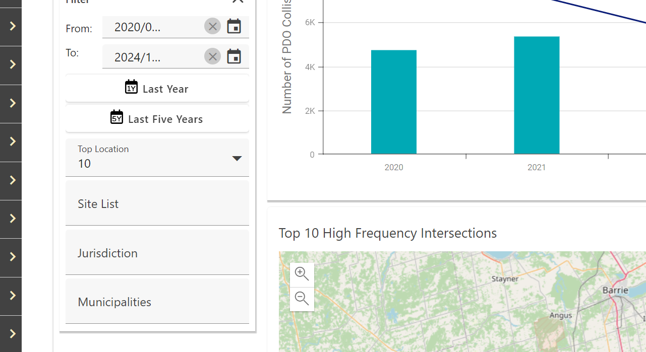Viewport: 646px width, 352px height.
Task: Apply the Last Year date filter
Action: pyautogui.click(x=157, y=89)
